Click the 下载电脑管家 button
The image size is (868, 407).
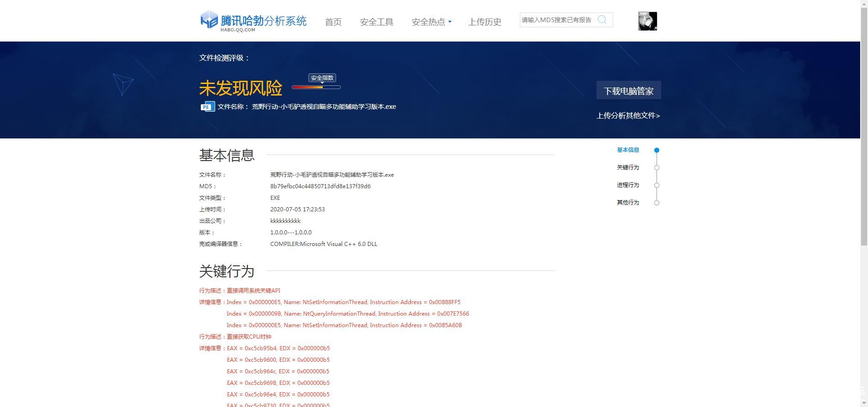coord(628,90)
